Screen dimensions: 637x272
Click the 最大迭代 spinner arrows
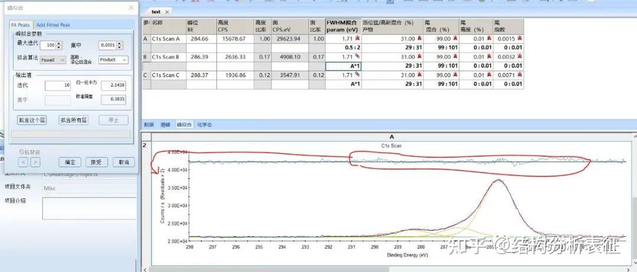[x=59, y=45]
